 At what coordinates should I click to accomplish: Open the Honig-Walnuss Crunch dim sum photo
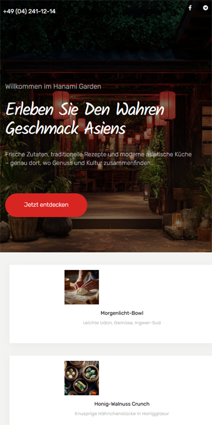pyautogui.click(x=82, y=378)
